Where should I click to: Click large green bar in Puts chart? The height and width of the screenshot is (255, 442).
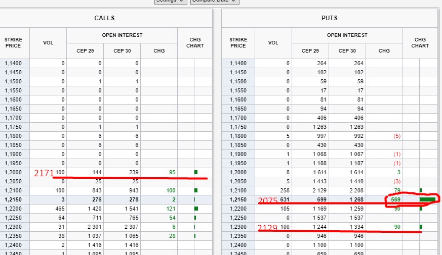[x=427, y=199]
